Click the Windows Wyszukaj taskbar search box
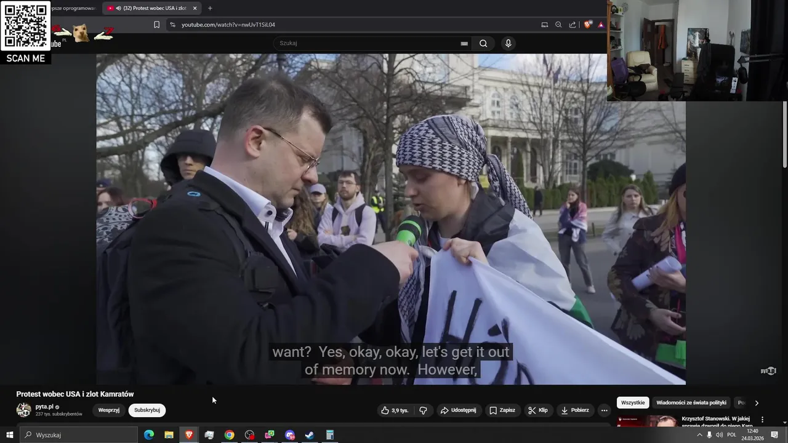This screenshot has width=788, height=443. pos(79,435)
